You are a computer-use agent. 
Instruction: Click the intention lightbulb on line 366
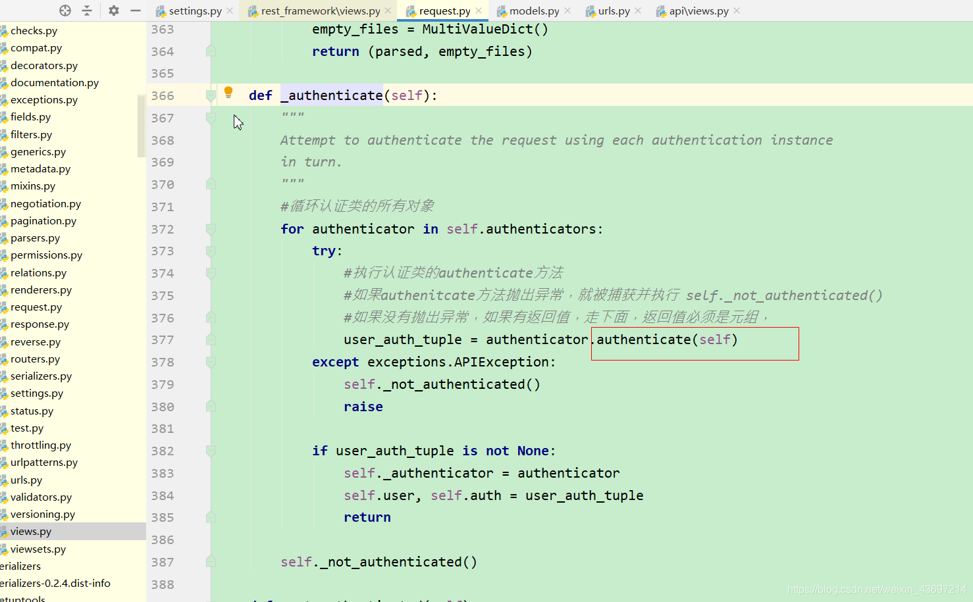228,93
